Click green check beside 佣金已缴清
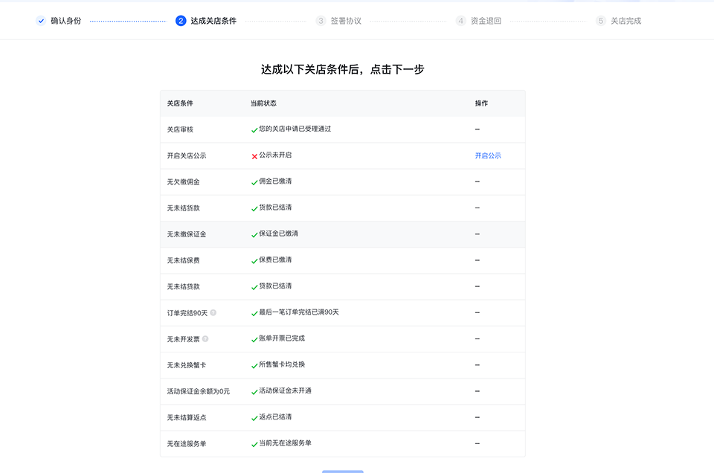Viewport: 714px width, 473px height. click(254, 182)
